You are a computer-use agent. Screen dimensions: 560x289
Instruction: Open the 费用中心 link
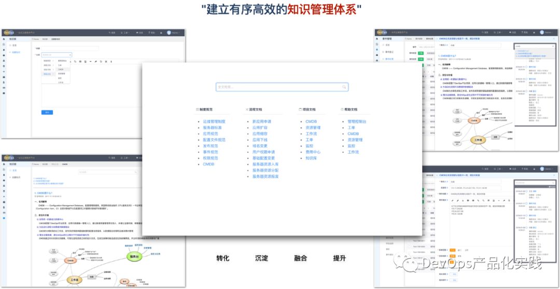coord(313,152)
